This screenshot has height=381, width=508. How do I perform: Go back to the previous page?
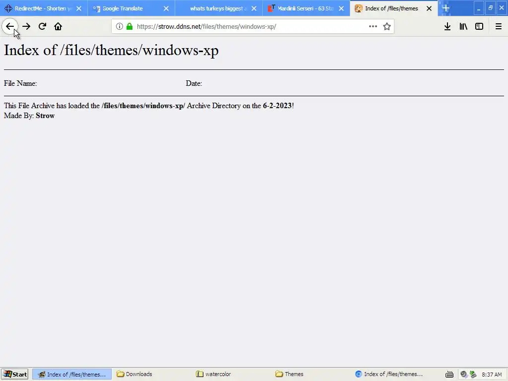[10, 26]
